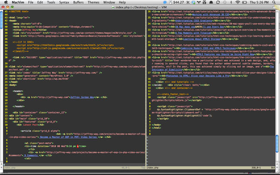Open the Buffers menu

point(78,2)
